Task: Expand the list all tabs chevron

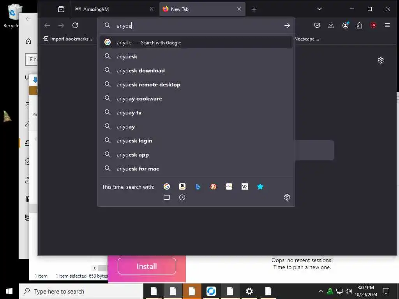Action: coord(320,9)
